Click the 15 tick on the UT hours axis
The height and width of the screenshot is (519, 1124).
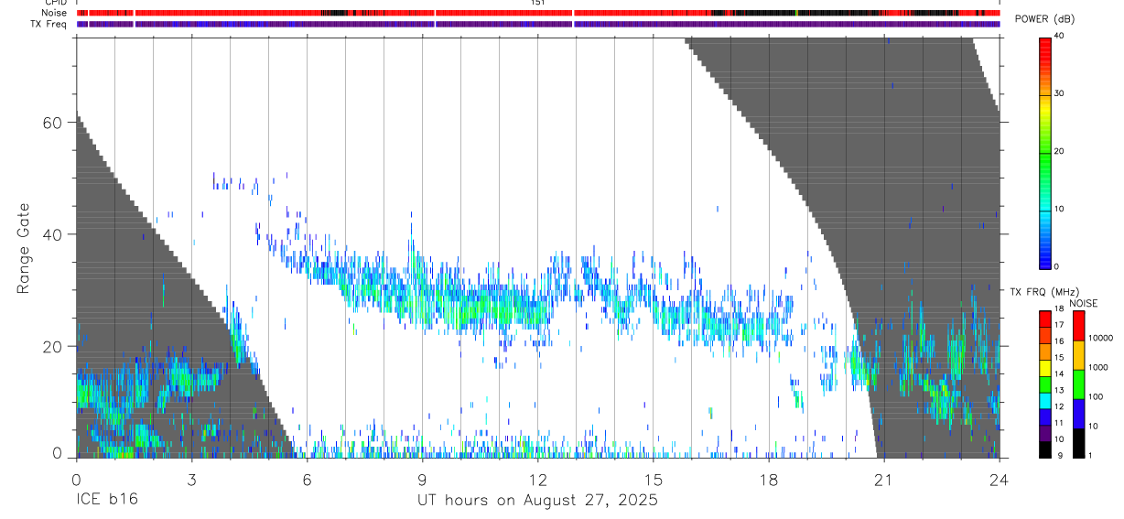[653, 480]
